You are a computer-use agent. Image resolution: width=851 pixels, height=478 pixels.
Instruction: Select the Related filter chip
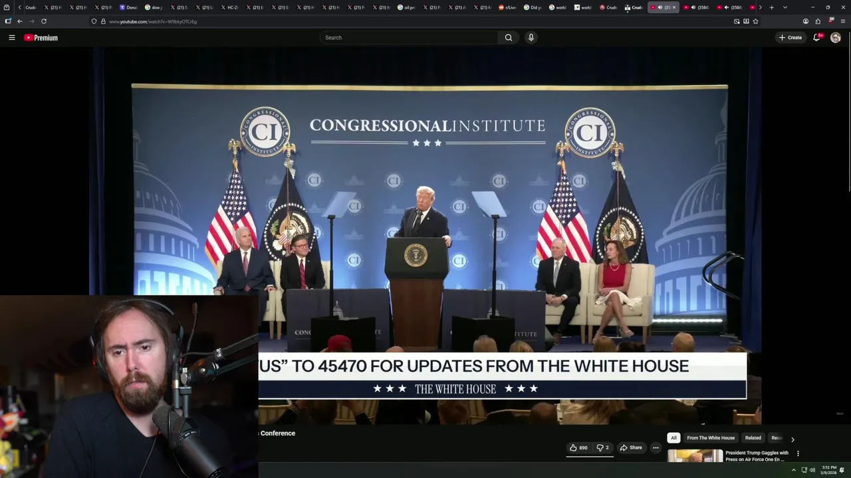(x=753, y=438)
